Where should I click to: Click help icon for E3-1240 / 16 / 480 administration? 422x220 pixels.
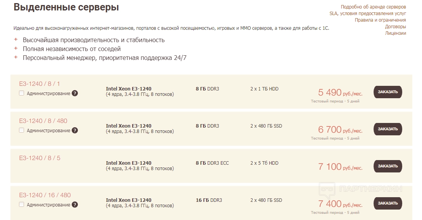75,205
